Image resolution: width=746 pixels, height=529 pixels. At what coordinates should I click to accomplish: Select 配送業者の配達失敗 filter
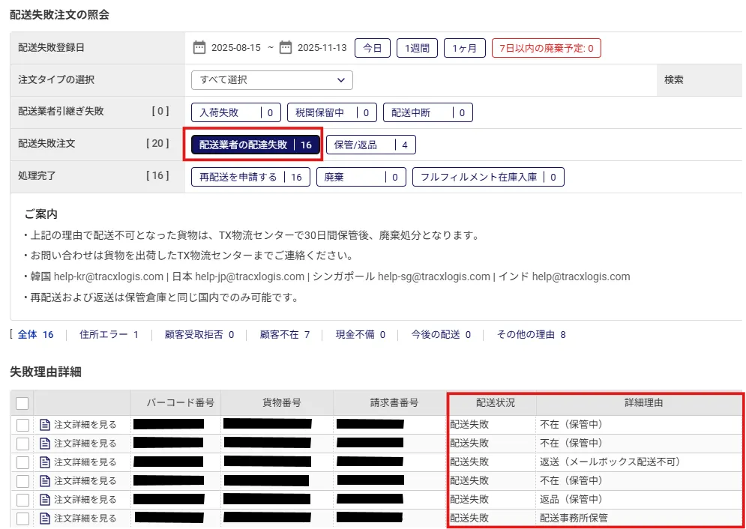pos(256,145)
